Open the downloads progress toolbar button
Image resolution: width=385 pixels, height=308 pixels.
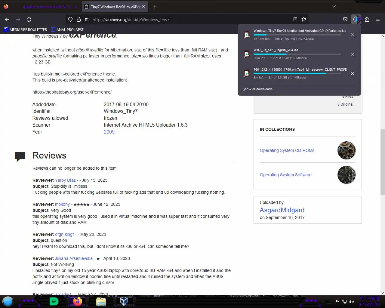pos(356,20)
